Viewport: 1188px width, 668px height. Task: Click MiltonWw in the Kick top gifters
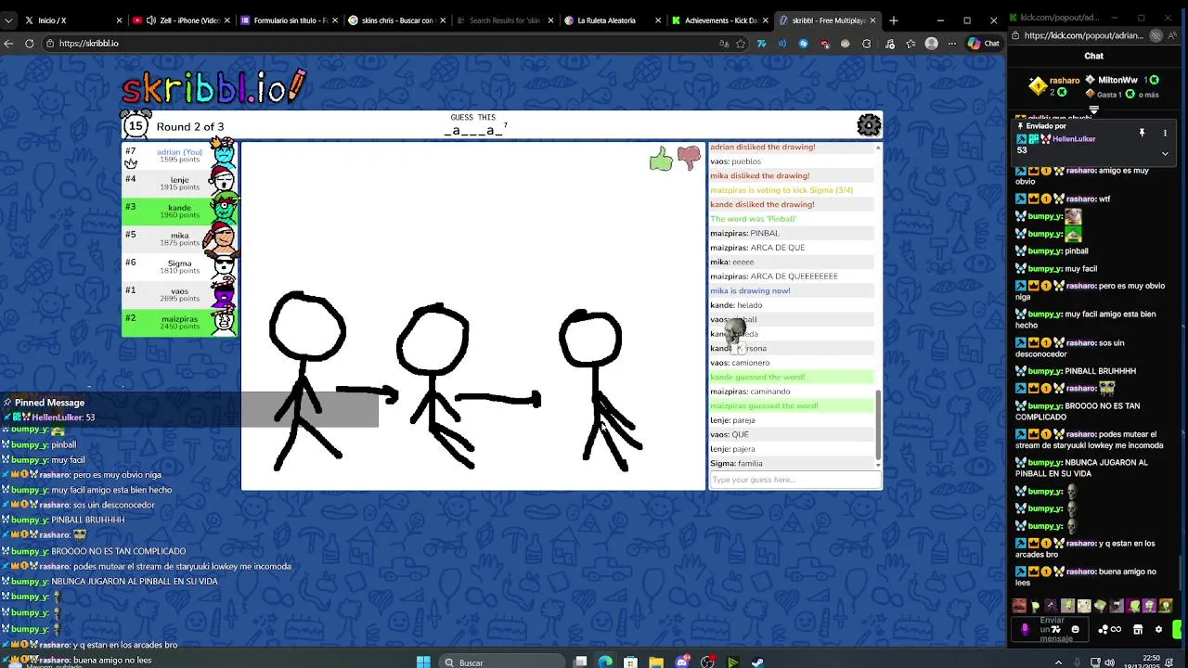pyautogui.click(x=1117, y=81)
